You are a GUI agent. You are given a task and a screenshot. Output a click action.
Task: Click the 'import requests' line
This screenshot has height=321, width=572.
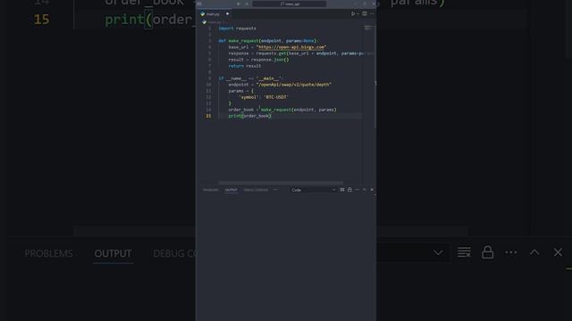237,29
